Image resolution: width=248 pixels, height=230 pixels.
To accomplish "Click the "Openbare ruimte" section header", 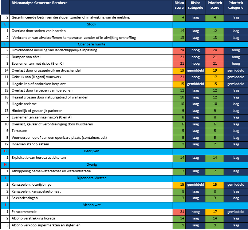I will coord(92,44).
